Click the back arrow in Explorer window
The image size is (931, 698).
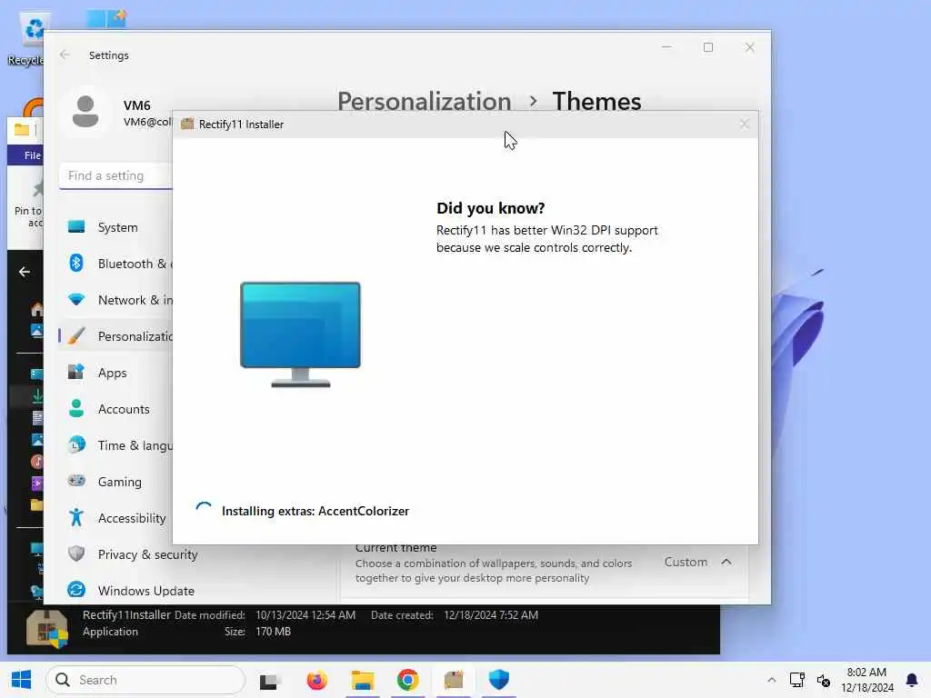pos(25,272)
